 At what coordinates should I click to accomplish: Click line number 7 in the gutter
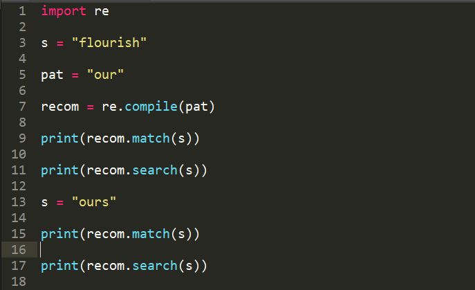[x=22, y=107]
